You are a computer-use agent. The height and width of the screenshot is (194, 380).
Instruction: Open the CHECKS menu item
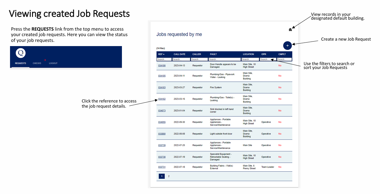click(x=37, y=63)
